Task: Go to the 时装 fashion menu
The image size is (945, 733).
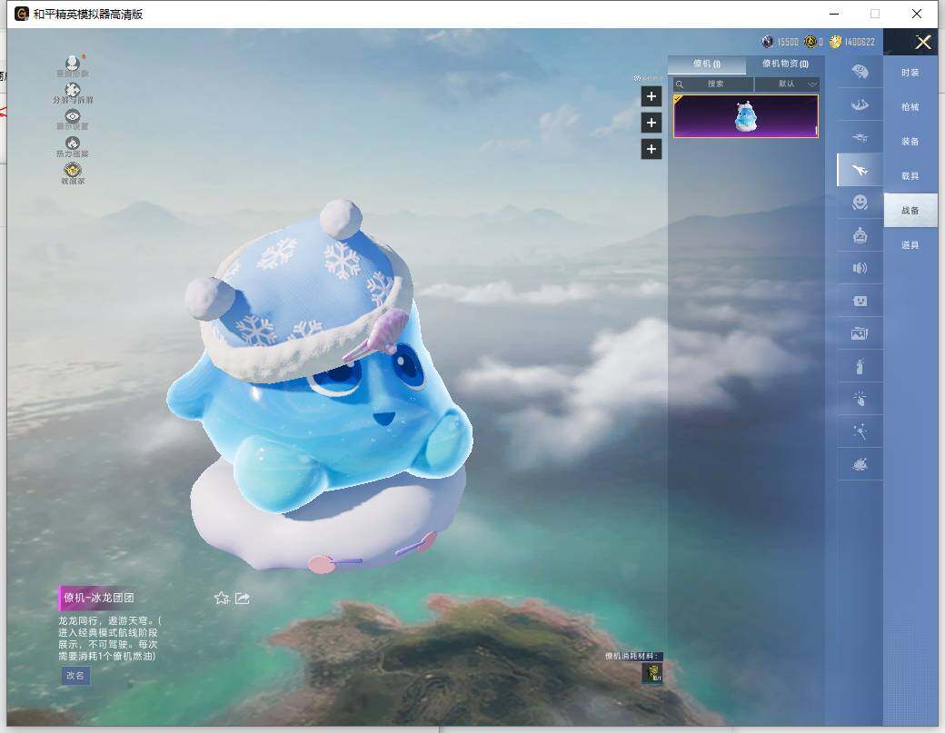Action: 910,73
